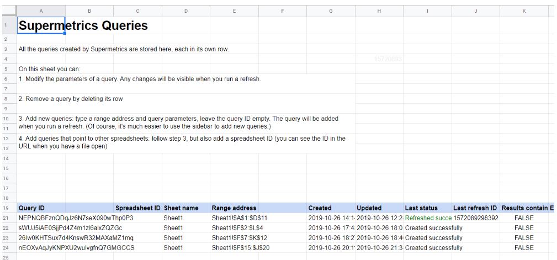The image size is (557, 260).
Task: Click the FALSE value in row 21
Action: (x=524, y=217)
